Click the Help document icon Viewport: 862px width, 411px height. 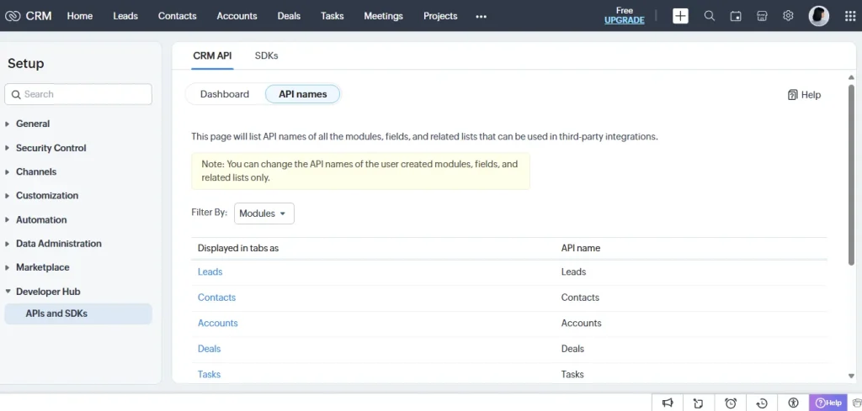792,95
